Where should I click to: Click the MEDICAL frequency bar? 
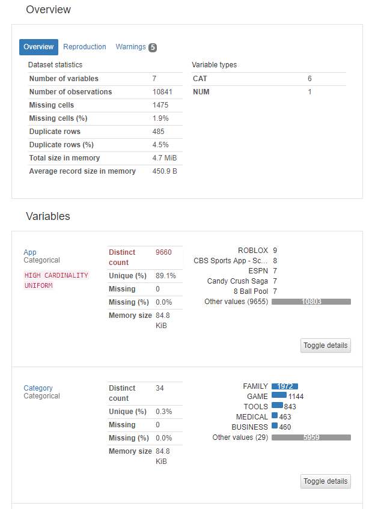coord(275,416)
